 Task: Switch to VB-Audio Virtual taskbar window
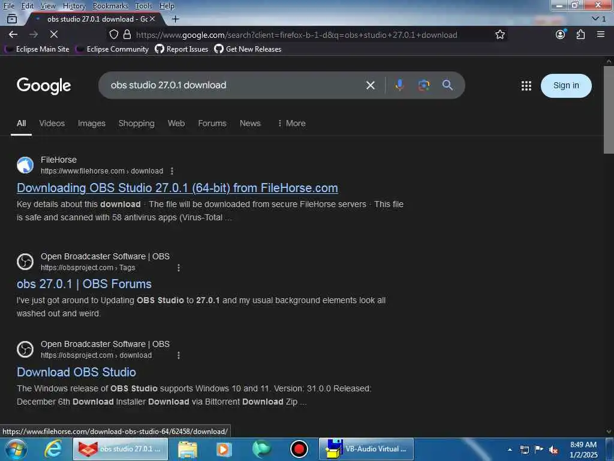click(x=366, y=449)
